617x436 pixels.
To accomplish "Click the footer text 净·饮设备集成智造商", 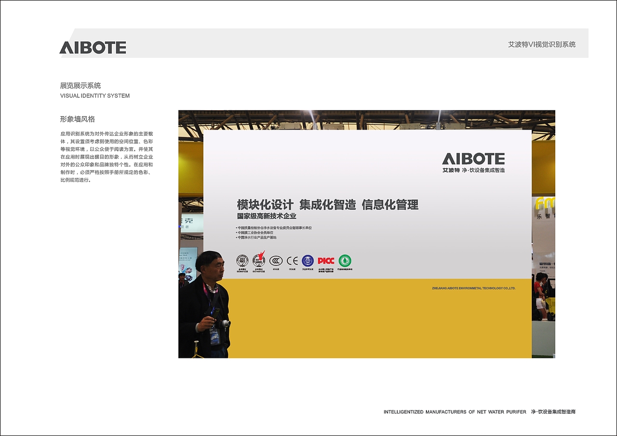I will (x=553, y=412).
